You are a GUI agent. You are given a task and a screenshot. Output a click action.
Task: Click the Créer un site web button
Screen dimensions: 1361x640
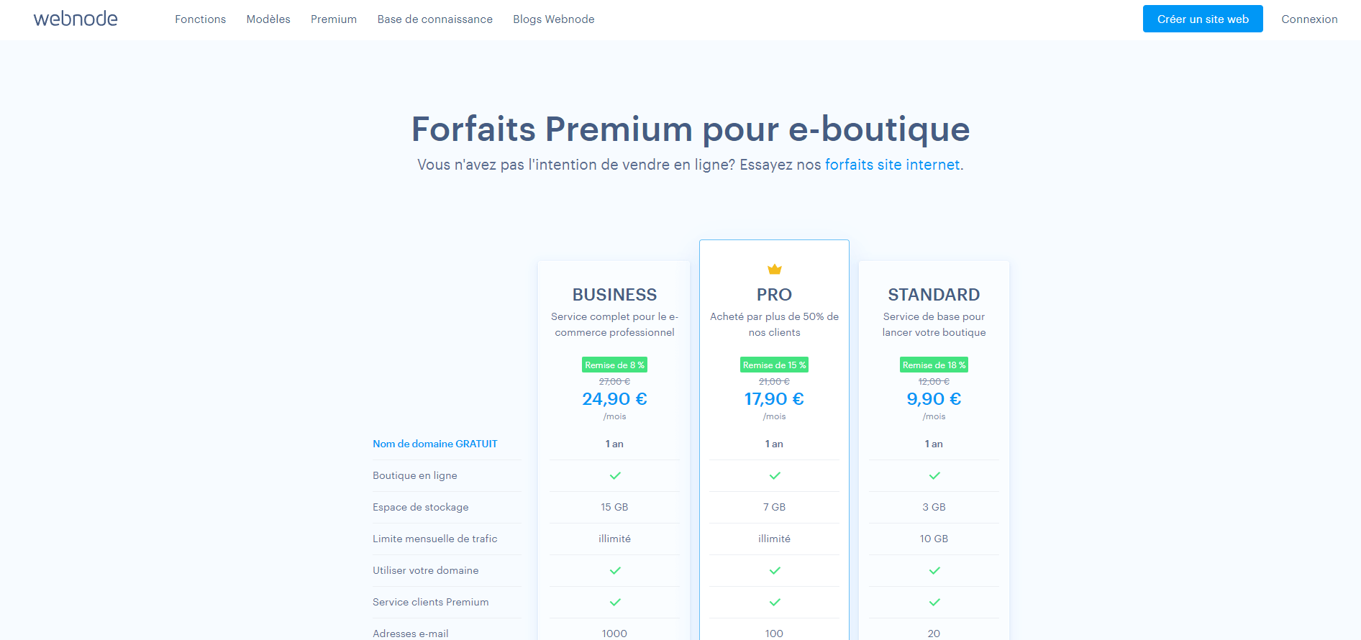tap(1203, 19)
